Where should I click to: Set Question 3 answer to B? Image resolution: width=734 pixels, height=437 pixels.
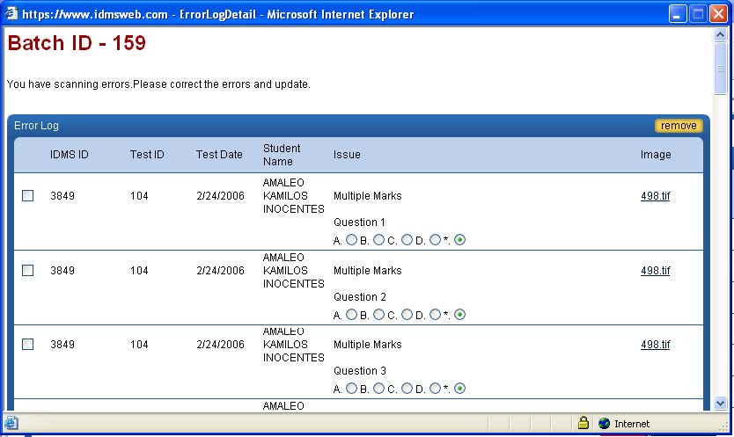tap(378, 389)
